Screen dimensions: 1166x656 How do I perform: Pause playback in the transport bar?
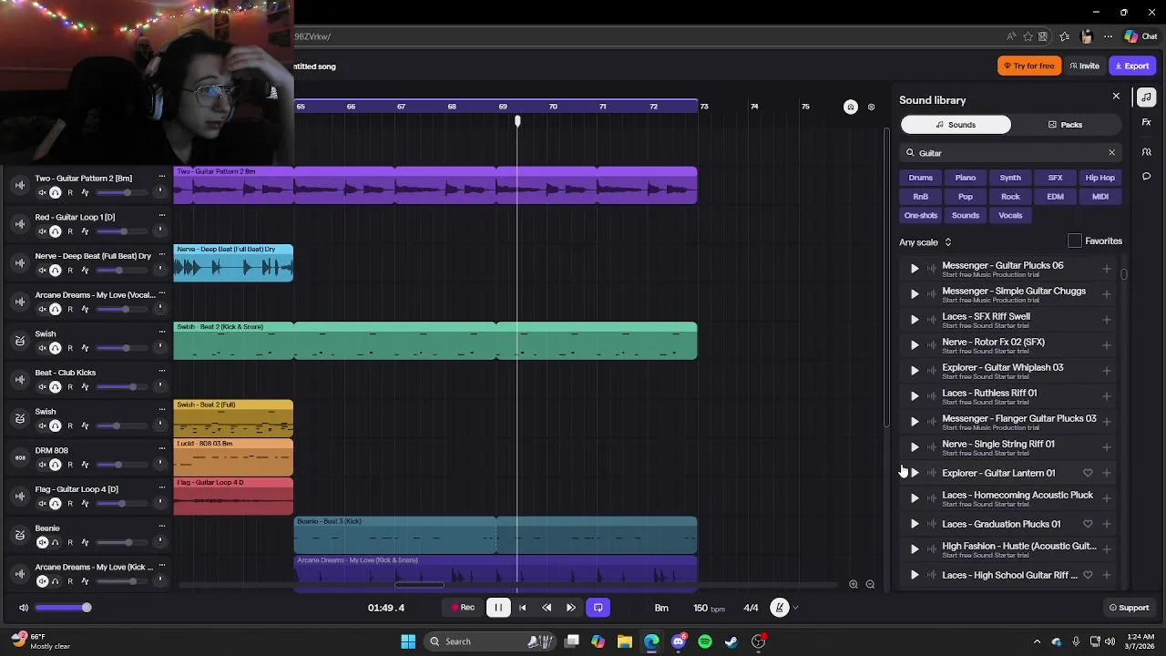point(498,608)
